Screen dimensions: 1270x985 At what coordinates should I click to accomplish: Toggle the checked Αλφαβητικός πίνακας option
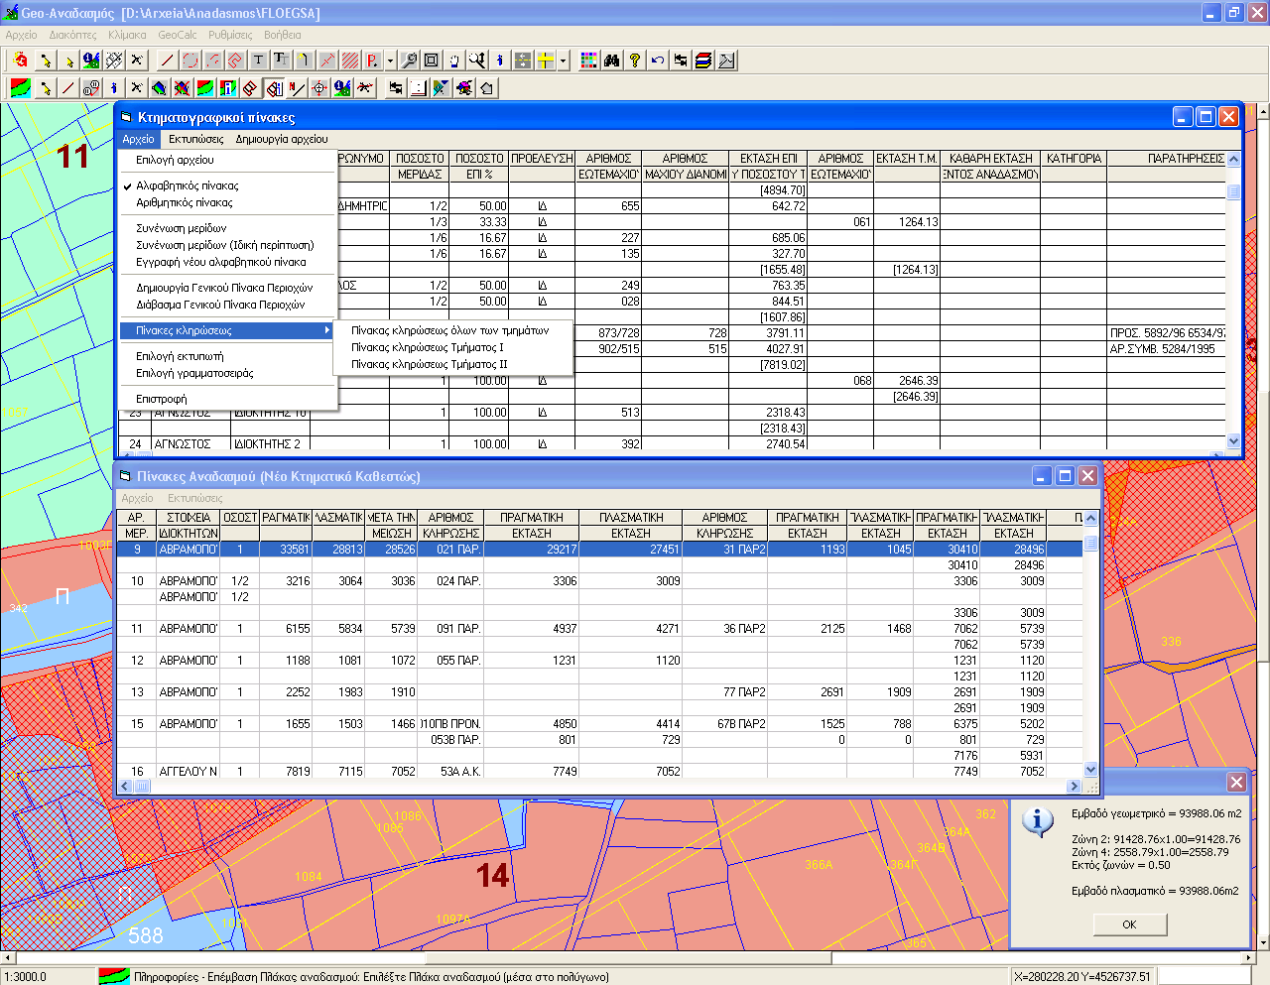click(187, 185)
